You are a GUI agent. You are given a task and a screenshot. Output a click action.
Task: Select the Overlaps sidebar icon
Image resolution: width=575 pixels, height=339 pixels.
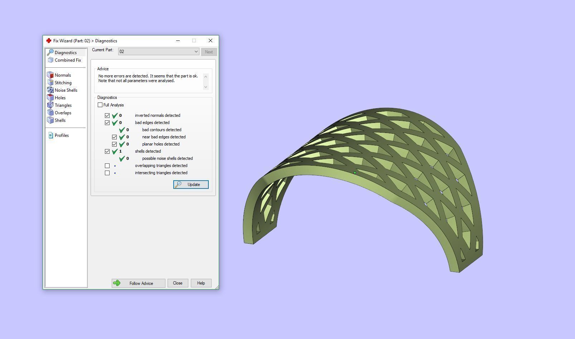(50, 113)
